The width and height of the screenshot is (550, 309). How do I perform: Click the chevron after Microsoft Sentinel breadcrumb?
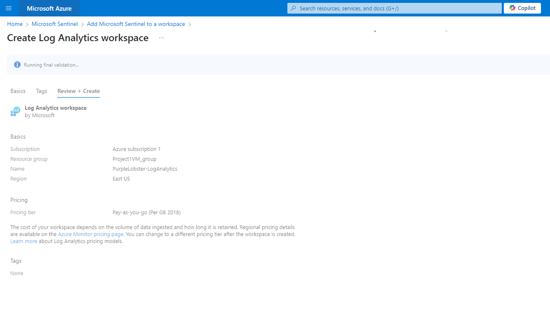pos(82,24)
